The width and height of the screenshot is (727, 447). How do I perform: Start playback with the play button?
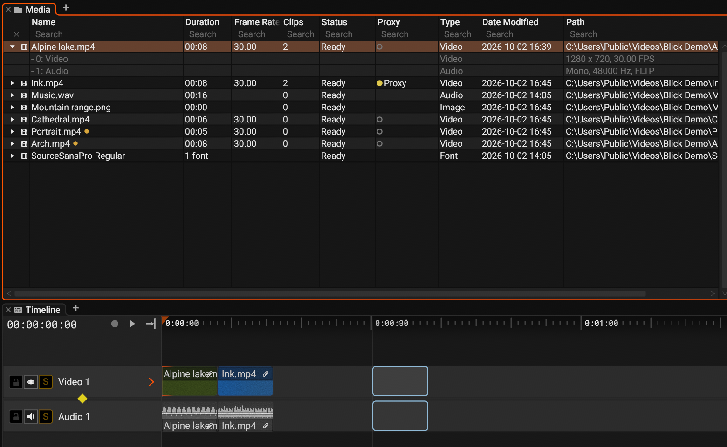(132, 324)
